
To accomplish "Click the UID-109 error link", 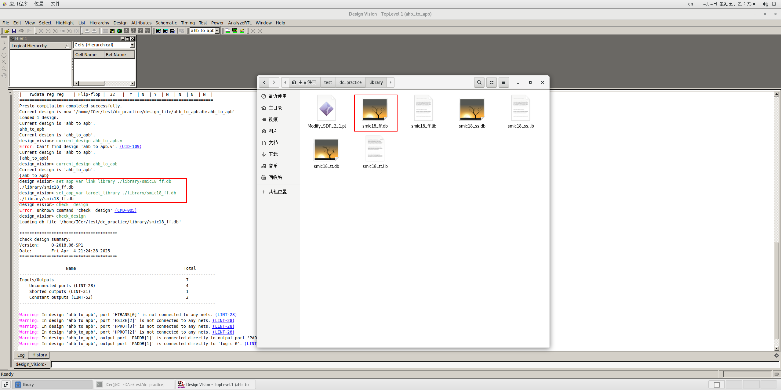I will click(x=130, y=146).
